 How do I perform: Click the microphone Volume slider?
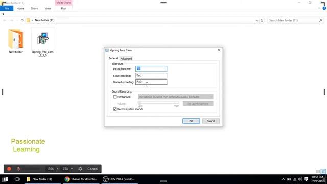click(158, 103)
